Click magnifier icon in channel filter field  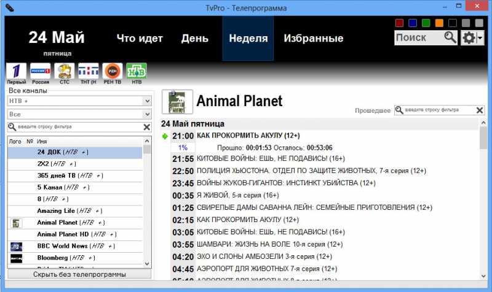point(12,127)
